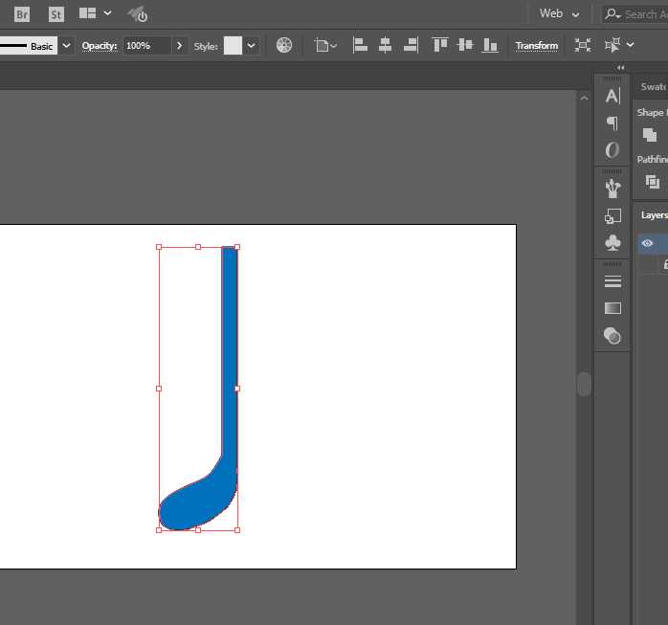Open the Paragraph panel icon
668x625 pixels.
tap(612, 123)
